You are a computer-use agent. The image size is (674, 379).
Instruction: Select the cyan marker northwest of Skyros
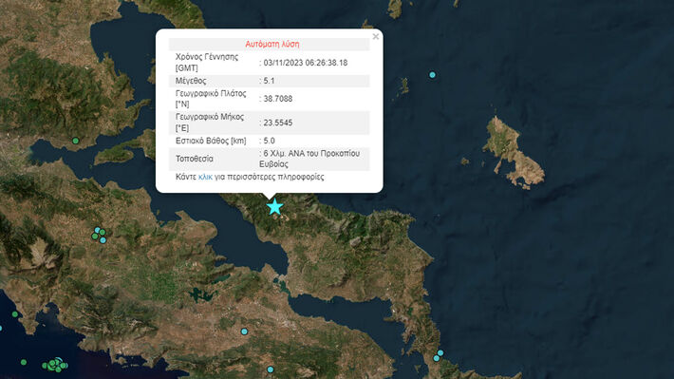(x=432, y=75)
